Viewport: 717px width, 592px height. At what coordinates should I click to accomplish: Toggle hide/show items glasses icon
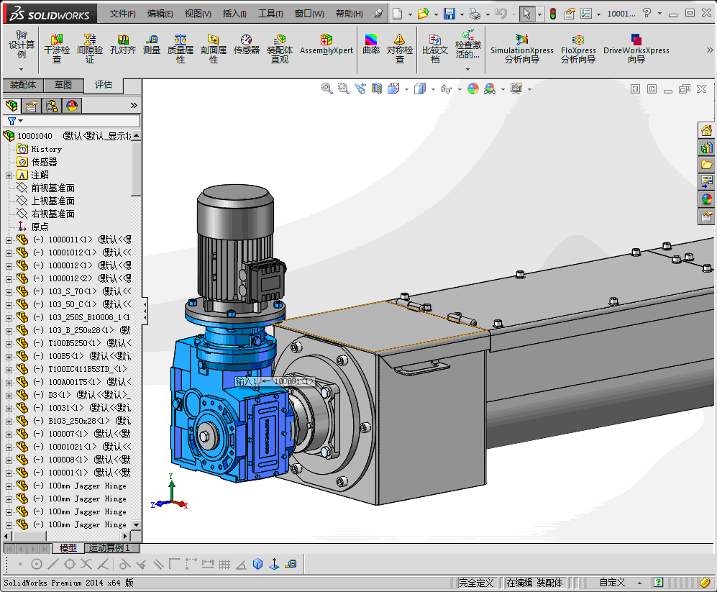click(x=447, y=89)
